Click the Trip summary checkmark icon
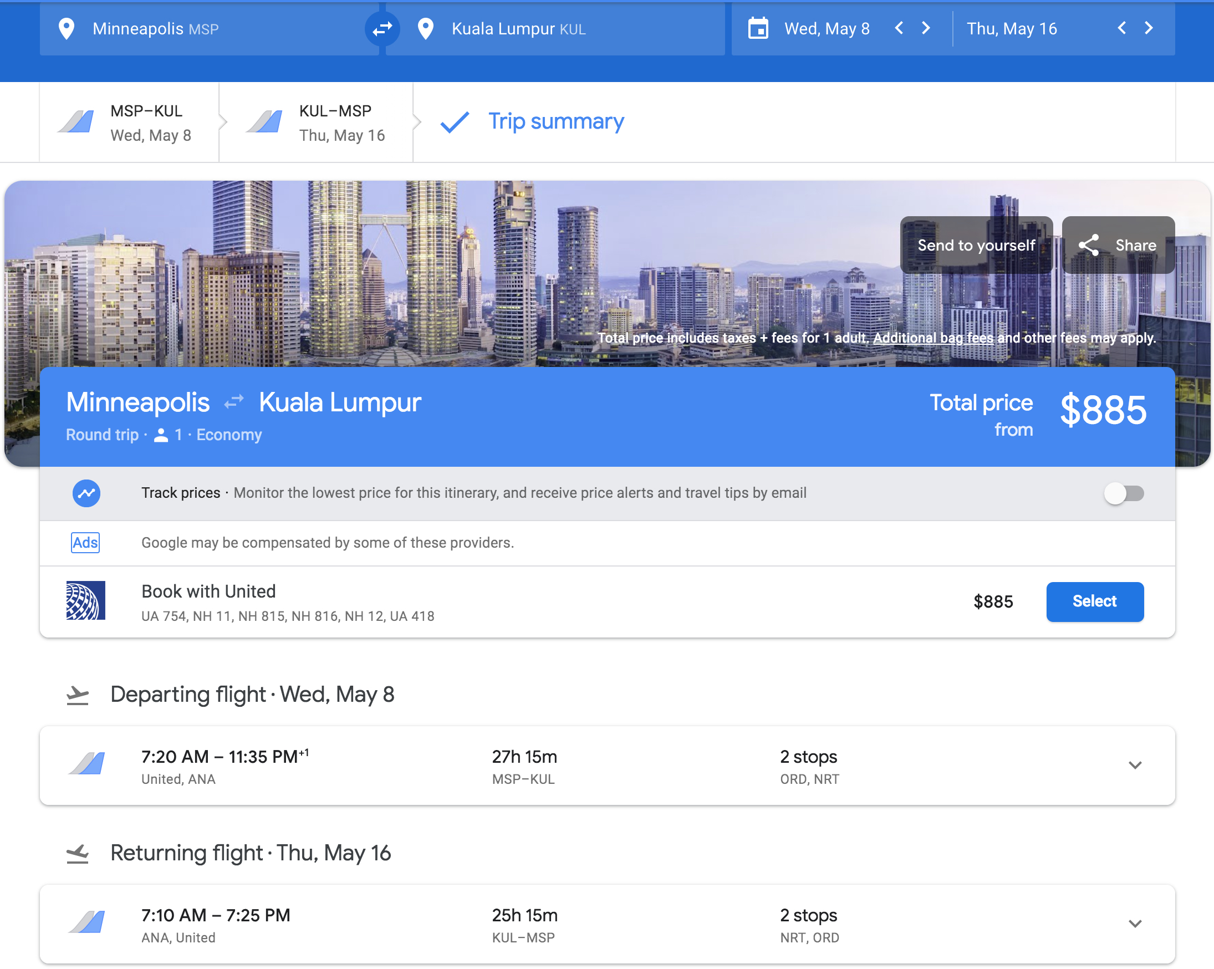The height and width of the screenshot is (969, 1214). click(455, 122)
